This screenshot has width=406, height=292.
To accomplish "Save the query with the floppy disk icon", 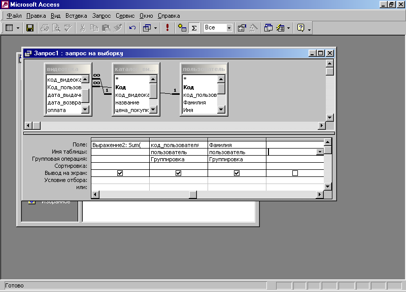I will [x=30, y=28].
